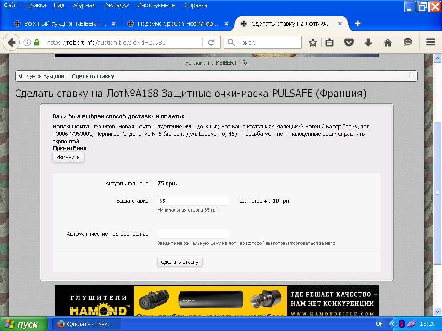Viewport: 442px width, 331px height.
Task: Click the Ваша ставка input field
Action: [193, 201]
